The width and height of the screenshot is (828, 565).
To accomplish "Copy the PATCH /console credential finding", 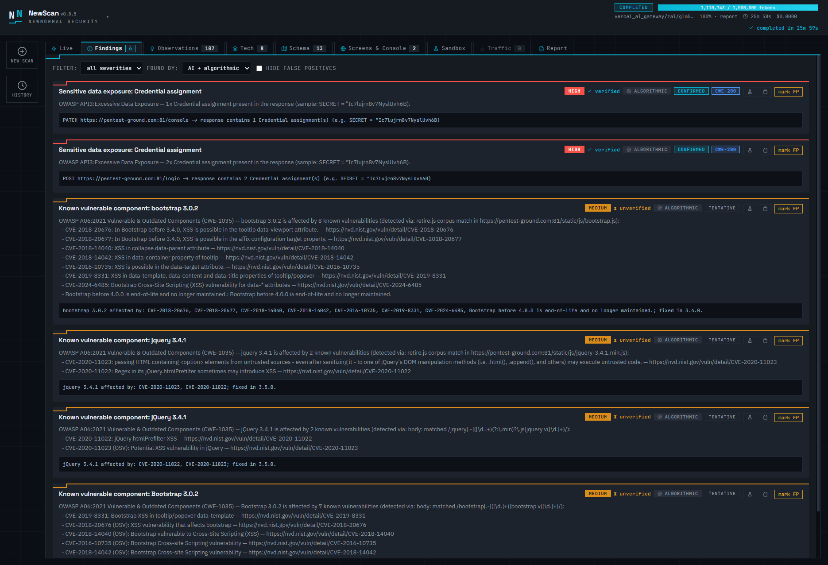I will pyautogui.click(x=765, y=92).
